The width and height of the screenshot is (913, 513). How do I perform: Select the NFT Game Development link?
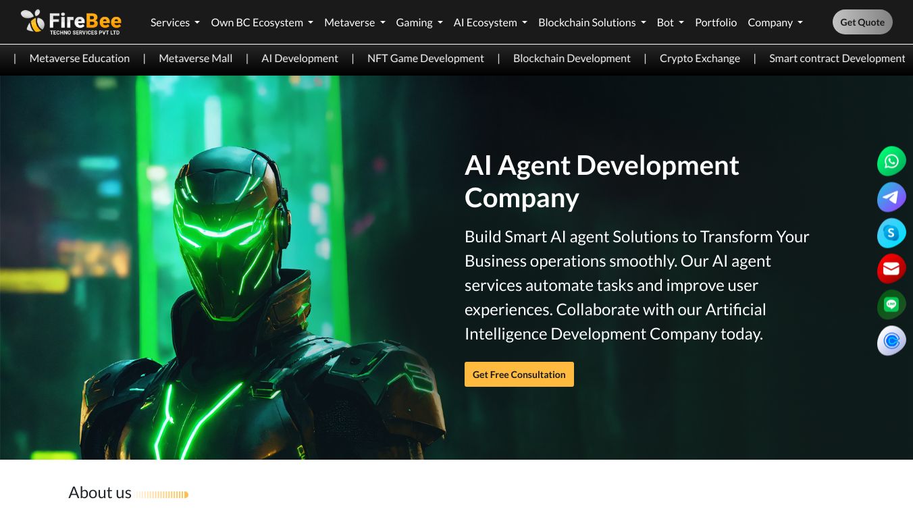pyautogui.click(x=425, y=59)
